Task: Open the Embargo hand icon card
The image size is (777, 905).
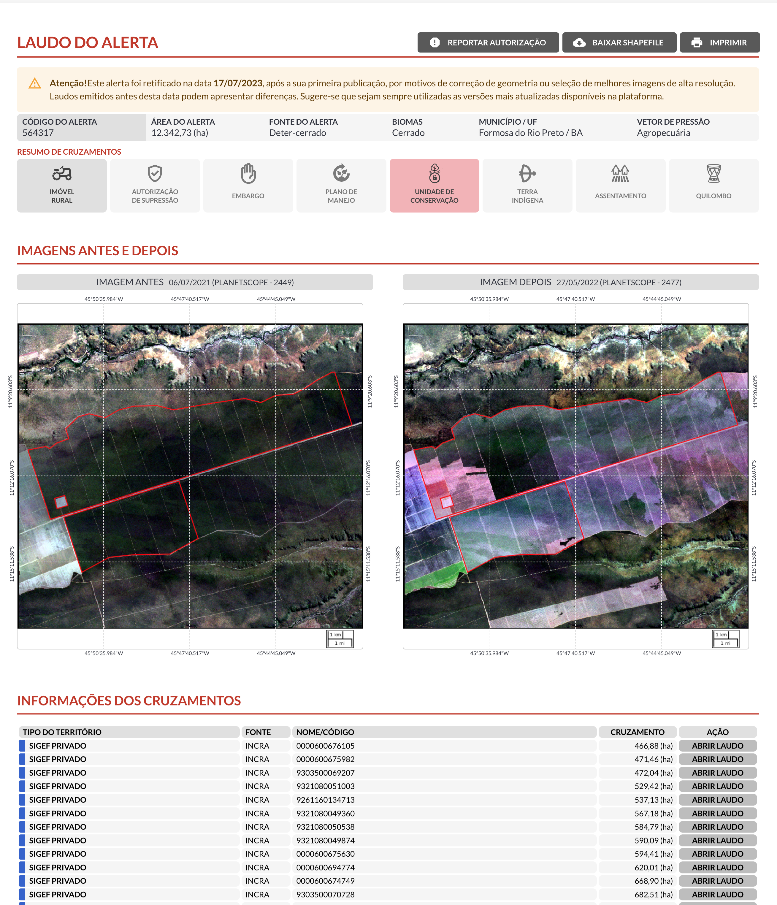Action: (x=248, y=186)
